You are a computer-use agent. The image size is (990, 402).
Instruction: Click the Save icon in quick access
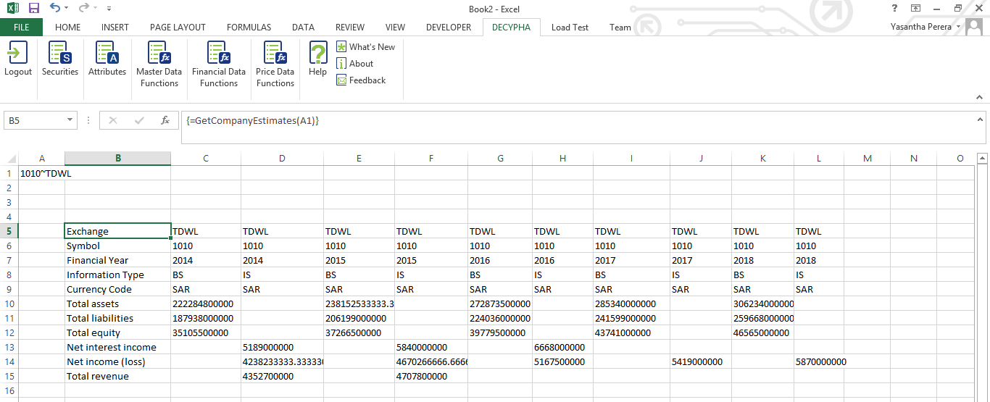coord(33,8)
